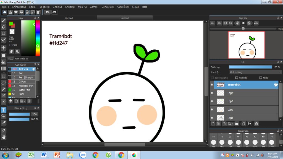Screen dimensions: 283x159
Task: Open Zalo from the taskbar
Action: click(83, 155)
